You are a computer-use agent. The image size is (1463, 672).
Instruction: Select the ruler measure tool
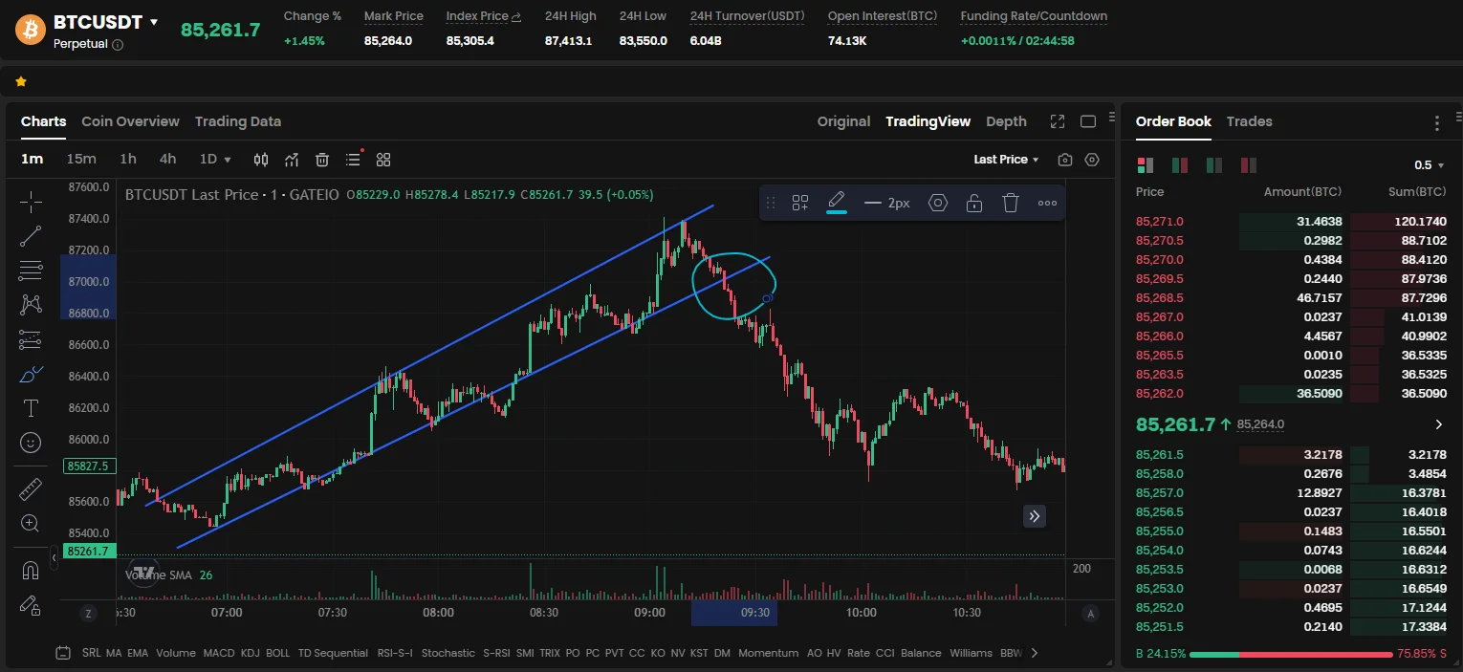31,489
